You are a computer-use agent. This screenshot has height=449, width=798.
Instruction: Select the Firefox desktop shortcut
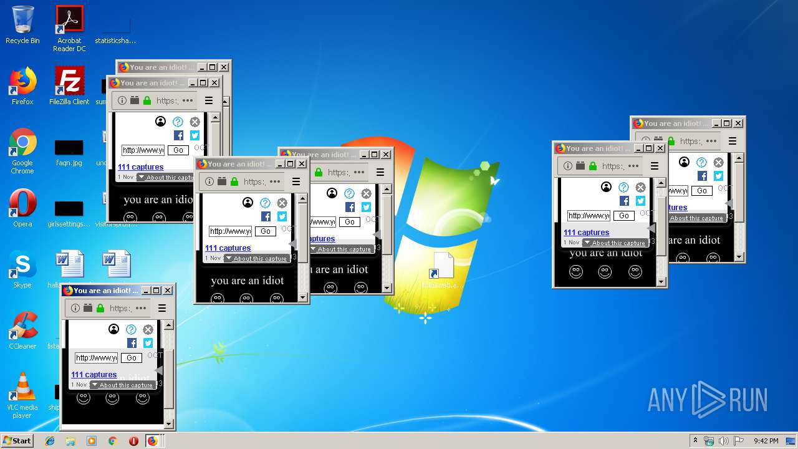[x=22, y=86]
